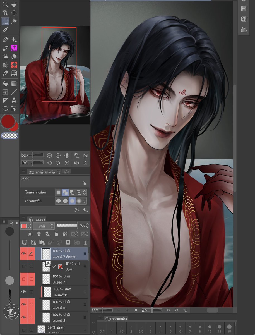Image resolution: width=255 pixels, height=335 pixels.
Task: Hide the เลเยอร์ 11 layer
Action: click(x=24, y=292)
